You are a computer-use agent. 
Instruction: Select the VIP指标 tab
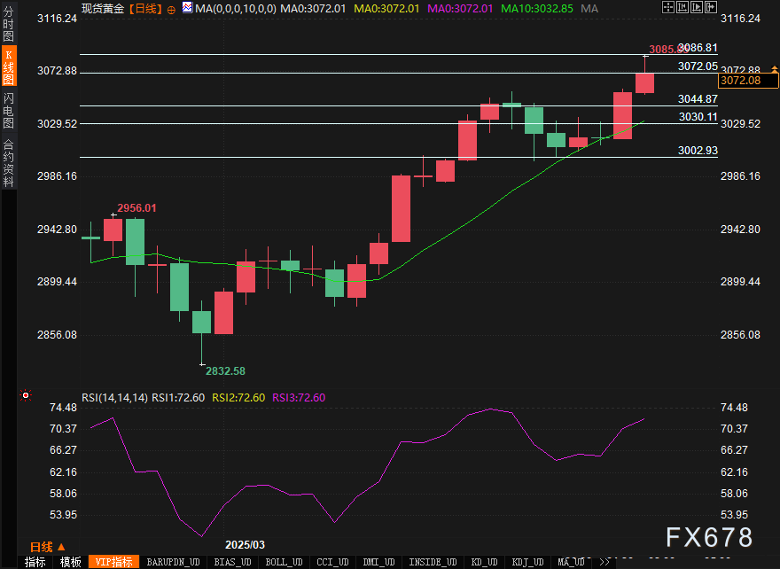(113, 562)
